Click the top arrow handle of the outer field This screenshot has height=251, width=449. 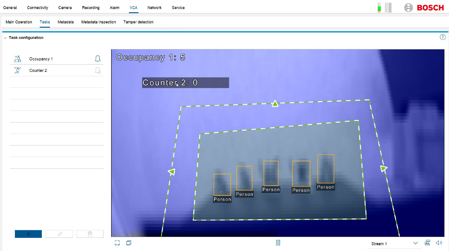pyautogui.click(x=275, y=103)
